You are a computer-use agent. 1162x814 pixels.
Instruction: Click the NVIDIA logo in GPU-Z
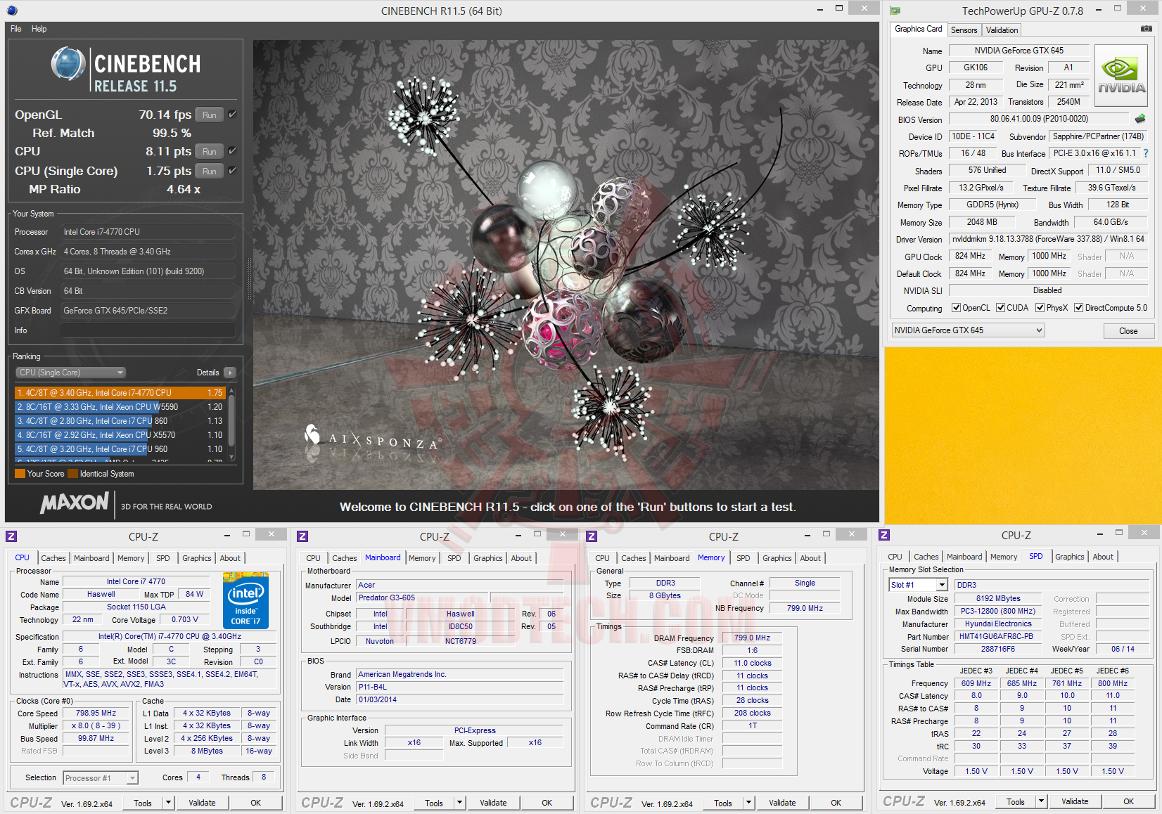click(x=1121, y=76)
